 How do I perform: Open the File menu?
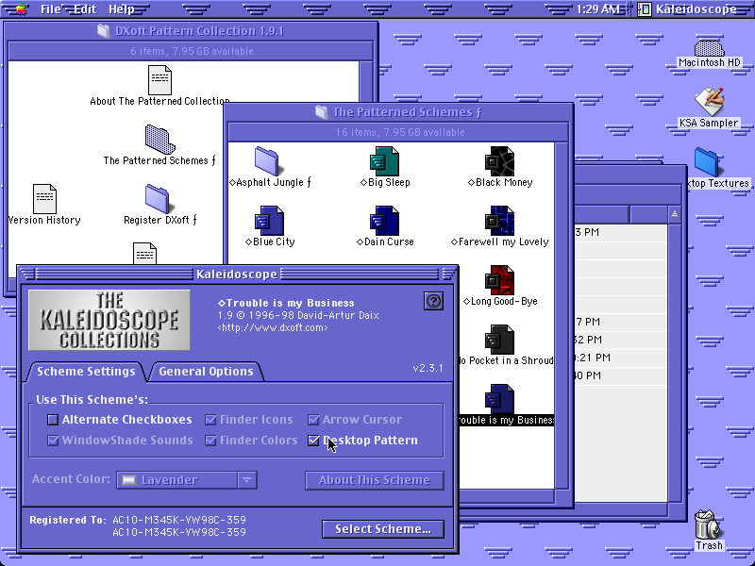(x=51, y=9)
